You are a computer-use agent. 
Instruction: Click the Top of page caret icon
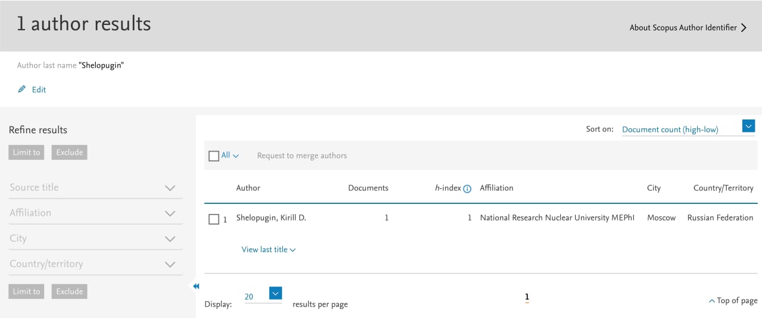(711, 301)
